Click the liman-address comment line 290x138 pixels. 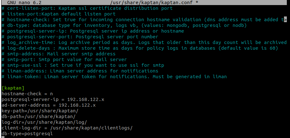(80, 71)
